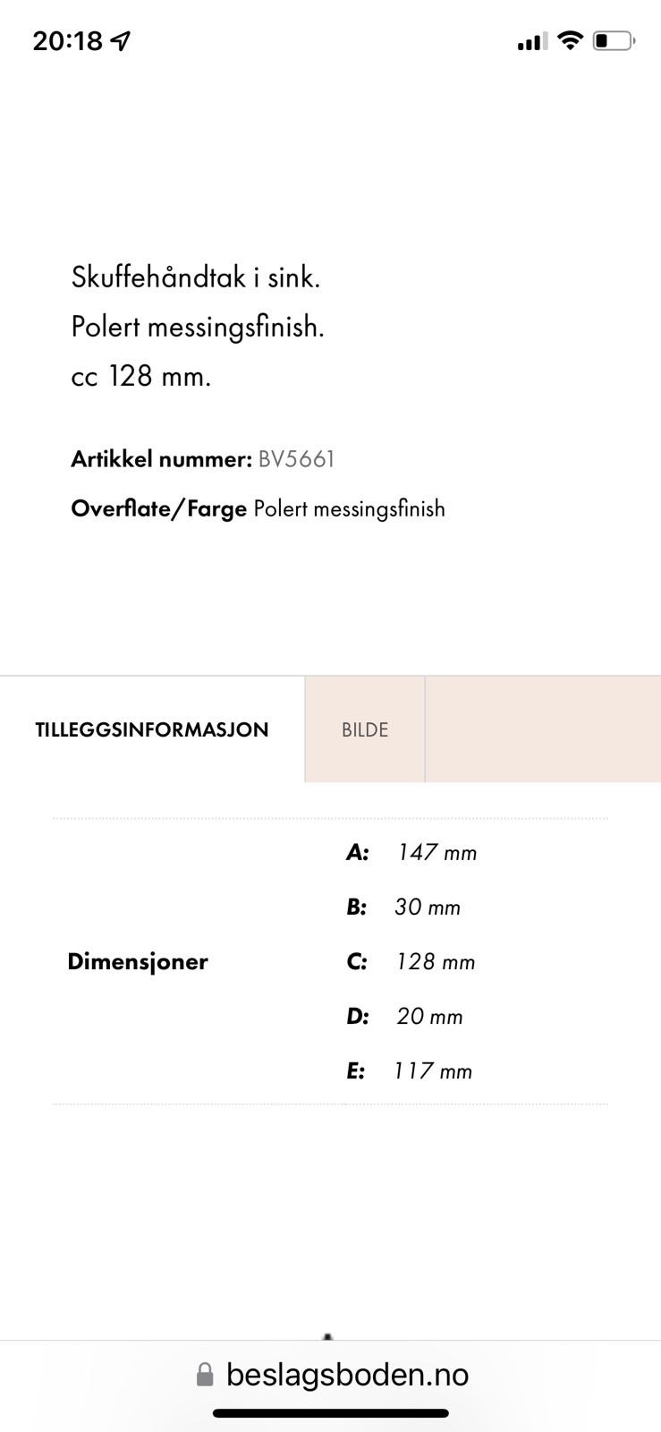The height and width of the screenshot is (1432, 661).
Task: Tap the Overflate/Farge label text
Action: [x=158, y=508]
